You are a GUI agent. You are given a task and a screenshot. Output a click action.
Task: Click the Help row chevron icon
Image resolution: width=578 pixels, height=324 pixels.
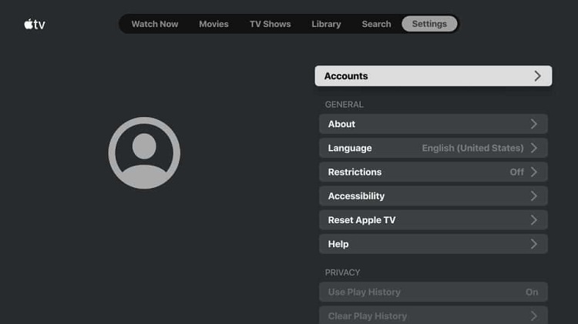(534, 244)
